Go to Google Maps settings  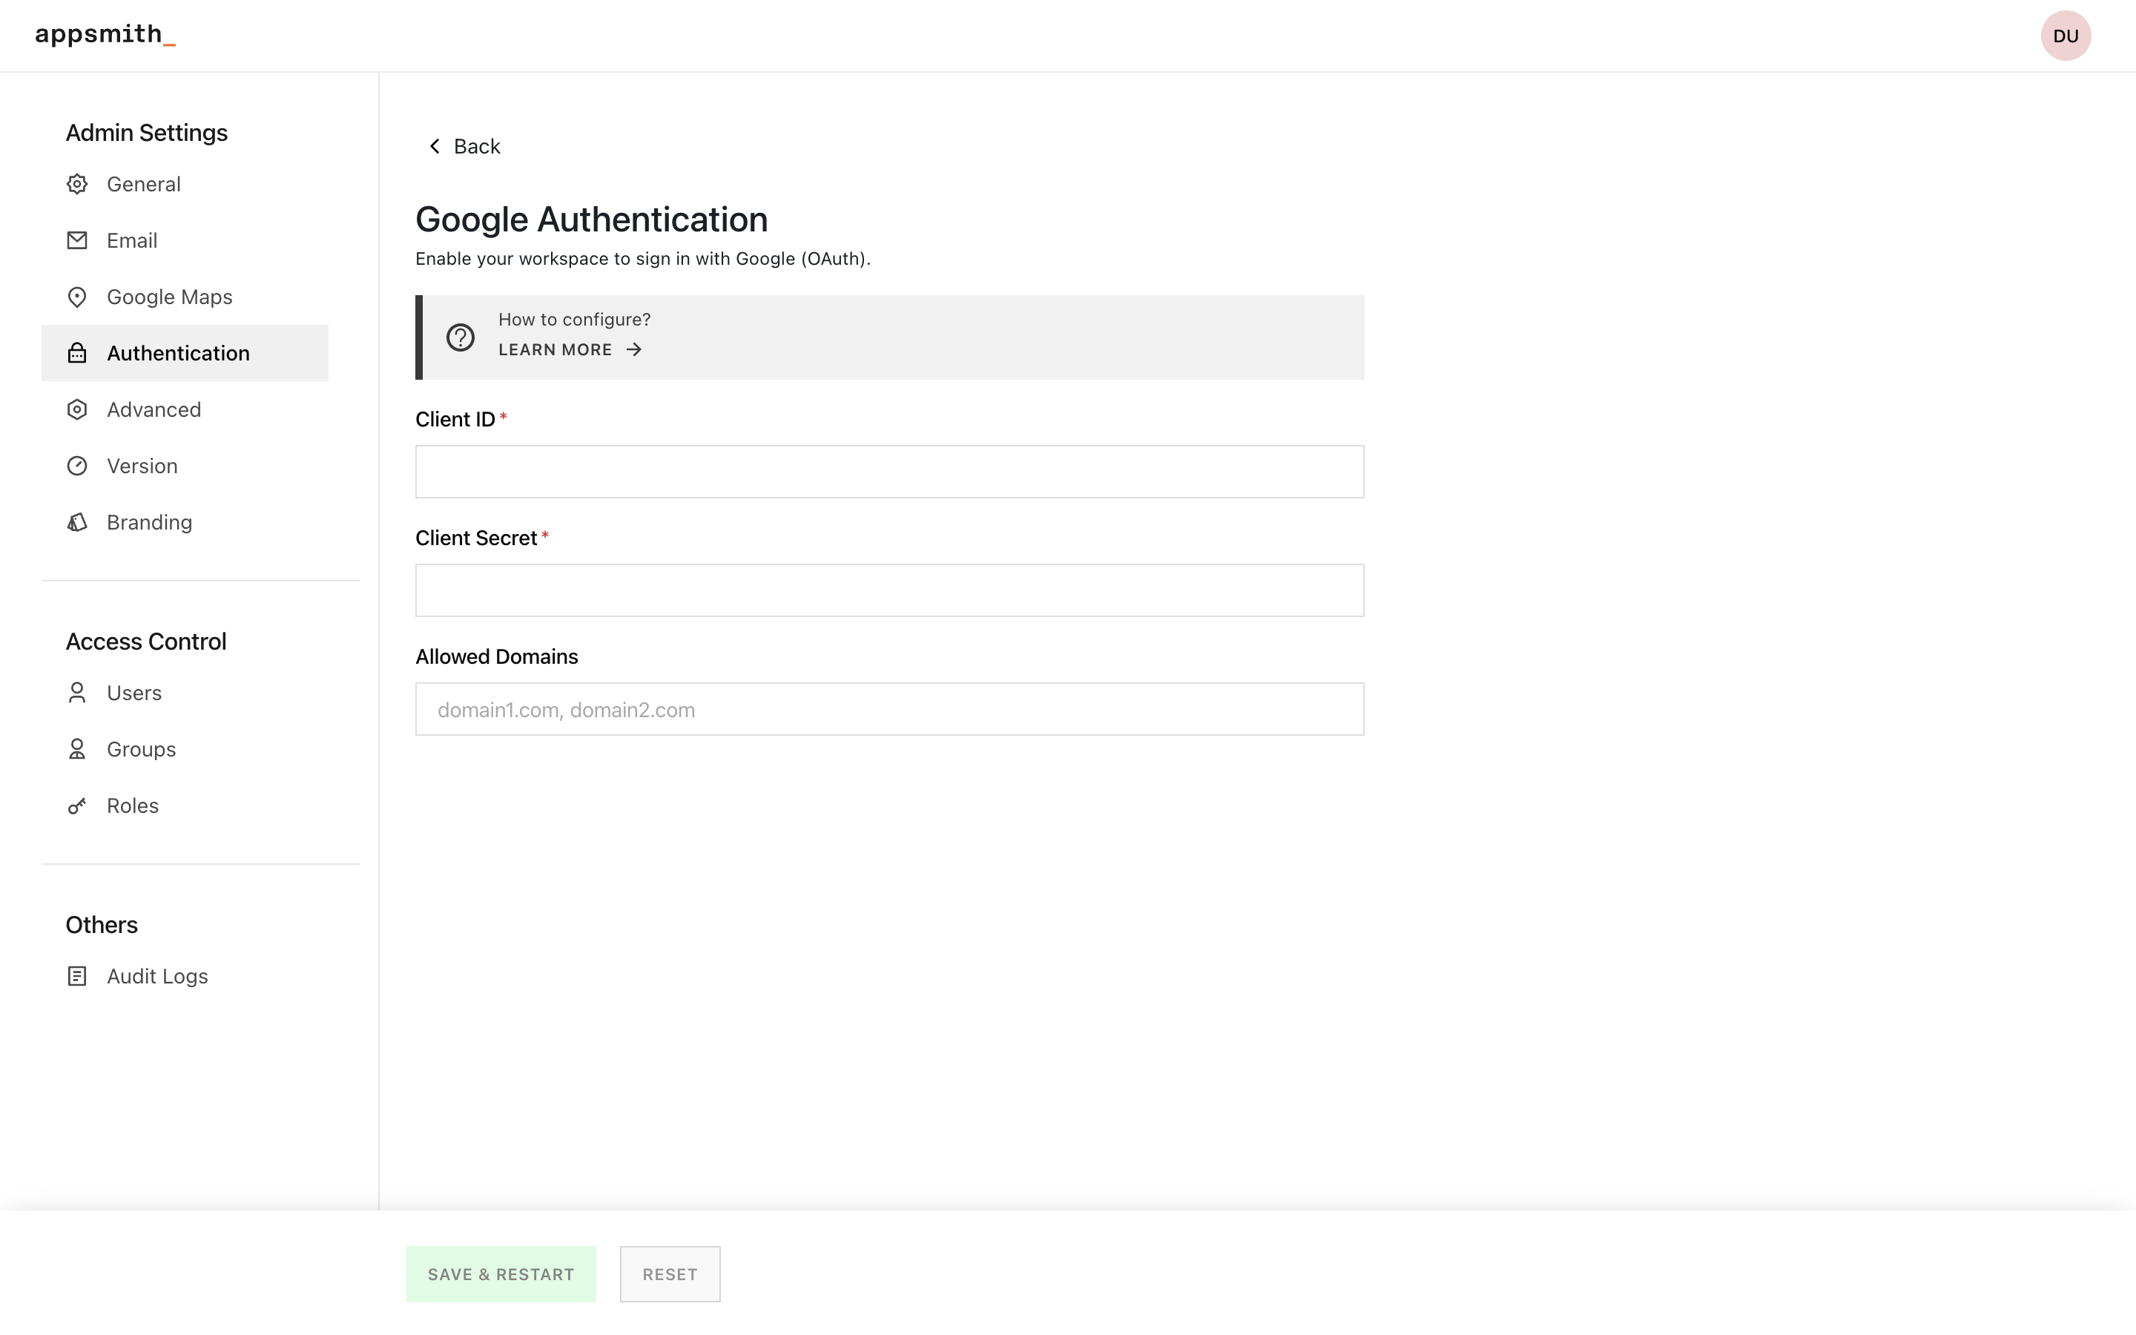coord(185,297)
